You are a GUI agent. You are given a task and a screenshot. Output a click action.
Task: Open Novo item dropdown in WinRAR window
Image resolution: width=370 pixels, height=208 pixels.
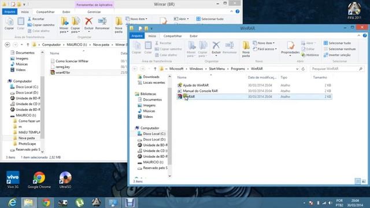[x=264, y=43]
